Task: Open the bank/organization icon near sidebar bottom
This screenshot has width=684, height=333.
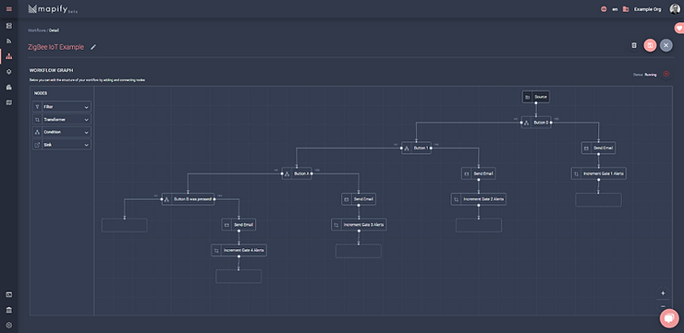Action: pos(9,310)
